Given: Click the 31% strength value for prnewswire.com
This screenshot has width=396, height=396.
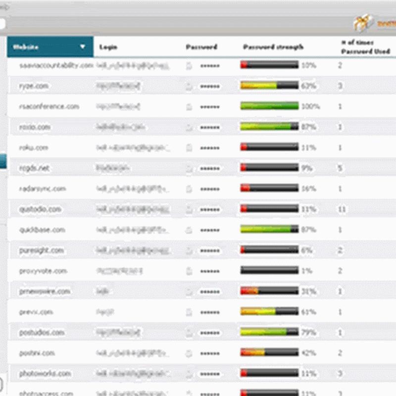Looking at the screenshot, I should (308, 292).
